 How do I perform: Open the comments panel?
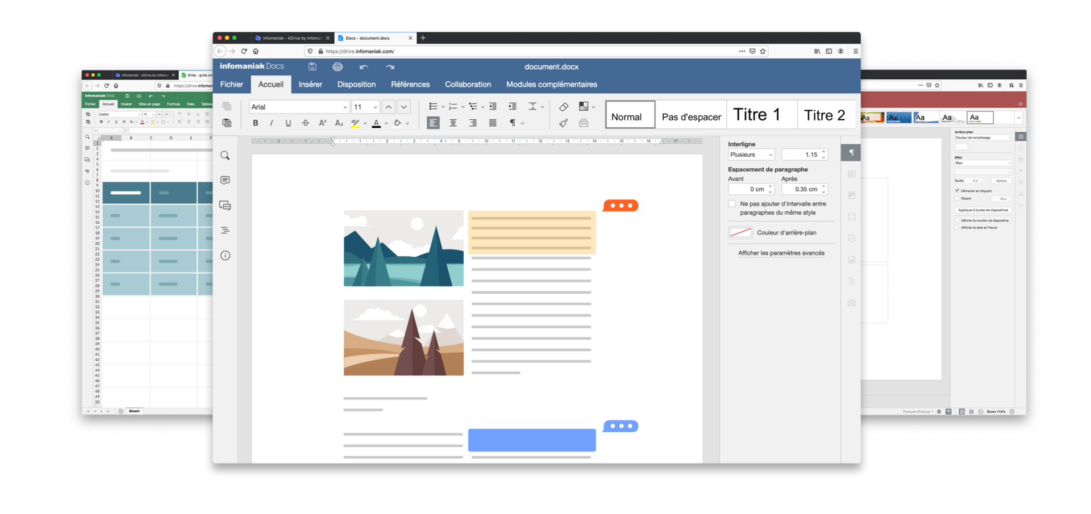tap(225, 180)
